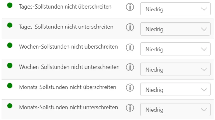Expand dropdown chevron for Wochen-Sollstunden nicht unterschreiten
Viewport: 215px width, 120px height.
[204, 69]
